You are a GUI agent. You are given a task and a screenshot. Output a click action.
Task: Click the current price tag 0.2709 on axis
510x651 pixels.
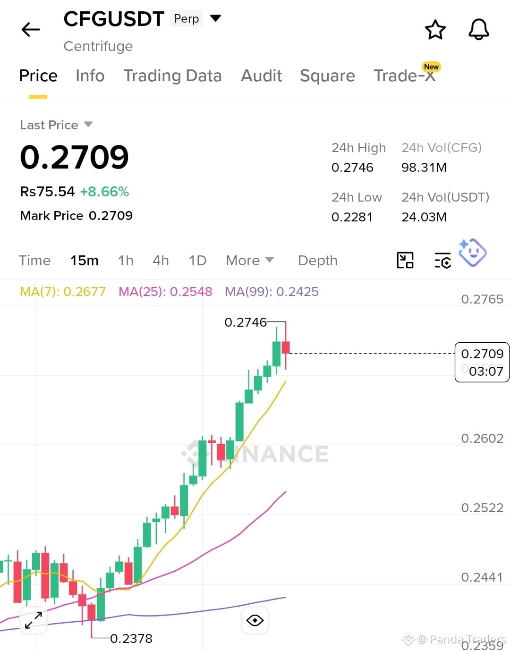482,362
